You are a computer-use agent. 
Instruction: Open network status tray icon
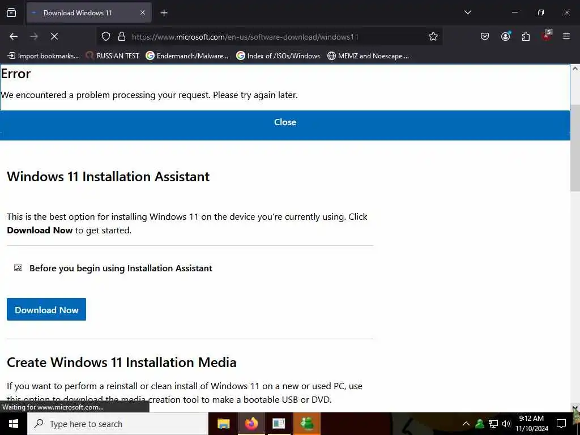click(x=493, y=424)
